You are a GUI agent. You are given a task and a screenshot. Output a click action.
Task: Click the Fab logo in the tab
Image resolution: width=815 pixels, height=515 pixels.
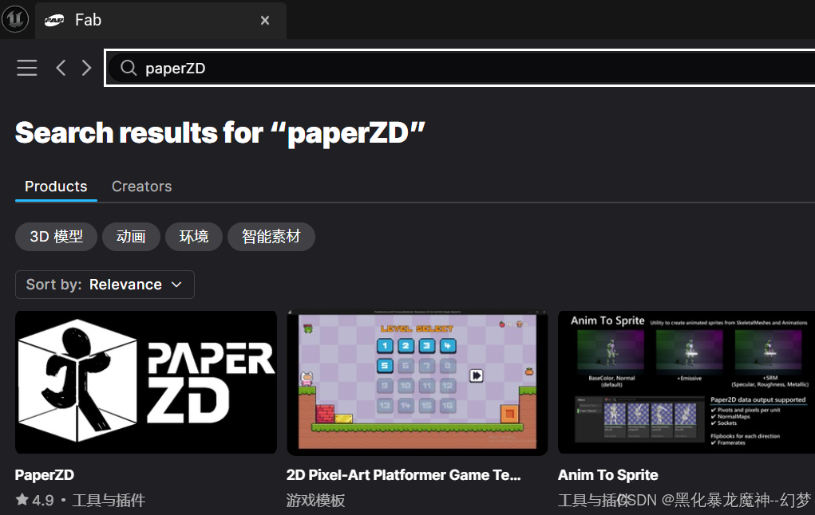coord(54,20)
